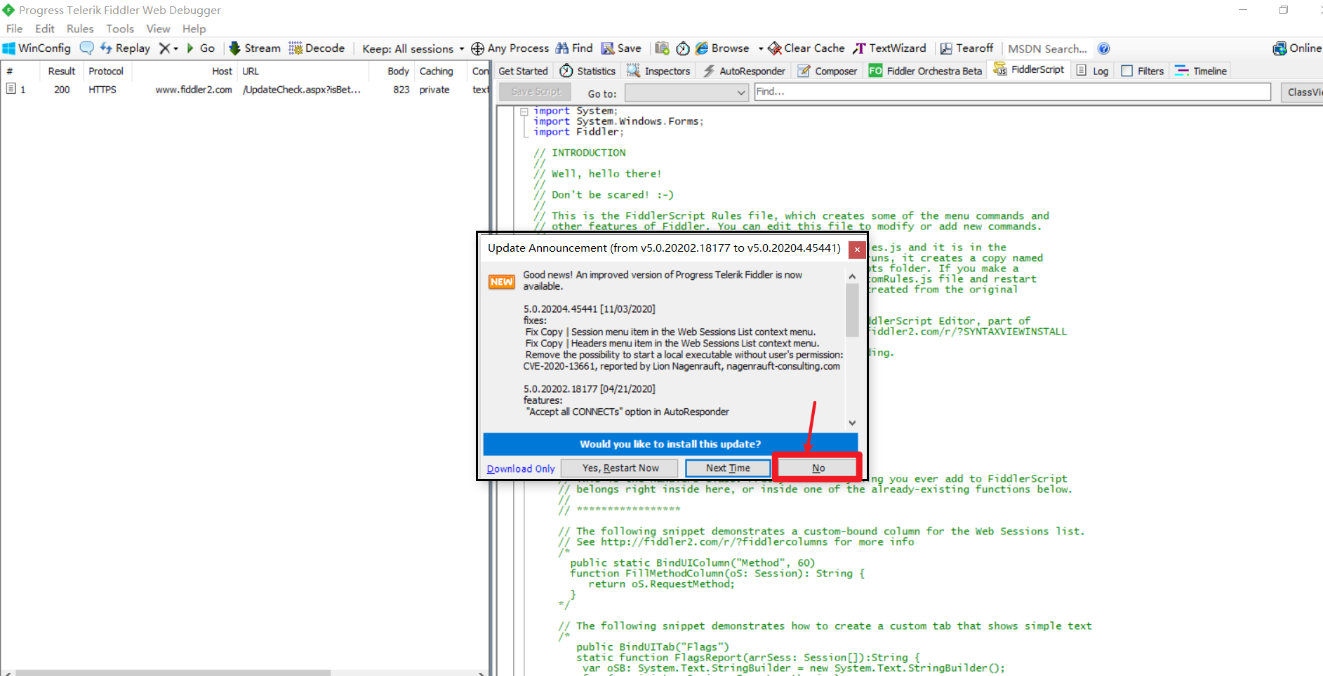Click the Save sessions toolbar icon

(x=621, y=48)
